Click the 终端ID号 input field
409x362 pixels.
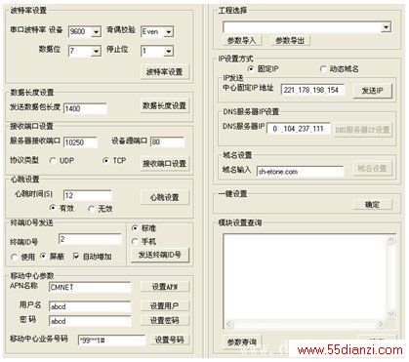click(90, 239)
